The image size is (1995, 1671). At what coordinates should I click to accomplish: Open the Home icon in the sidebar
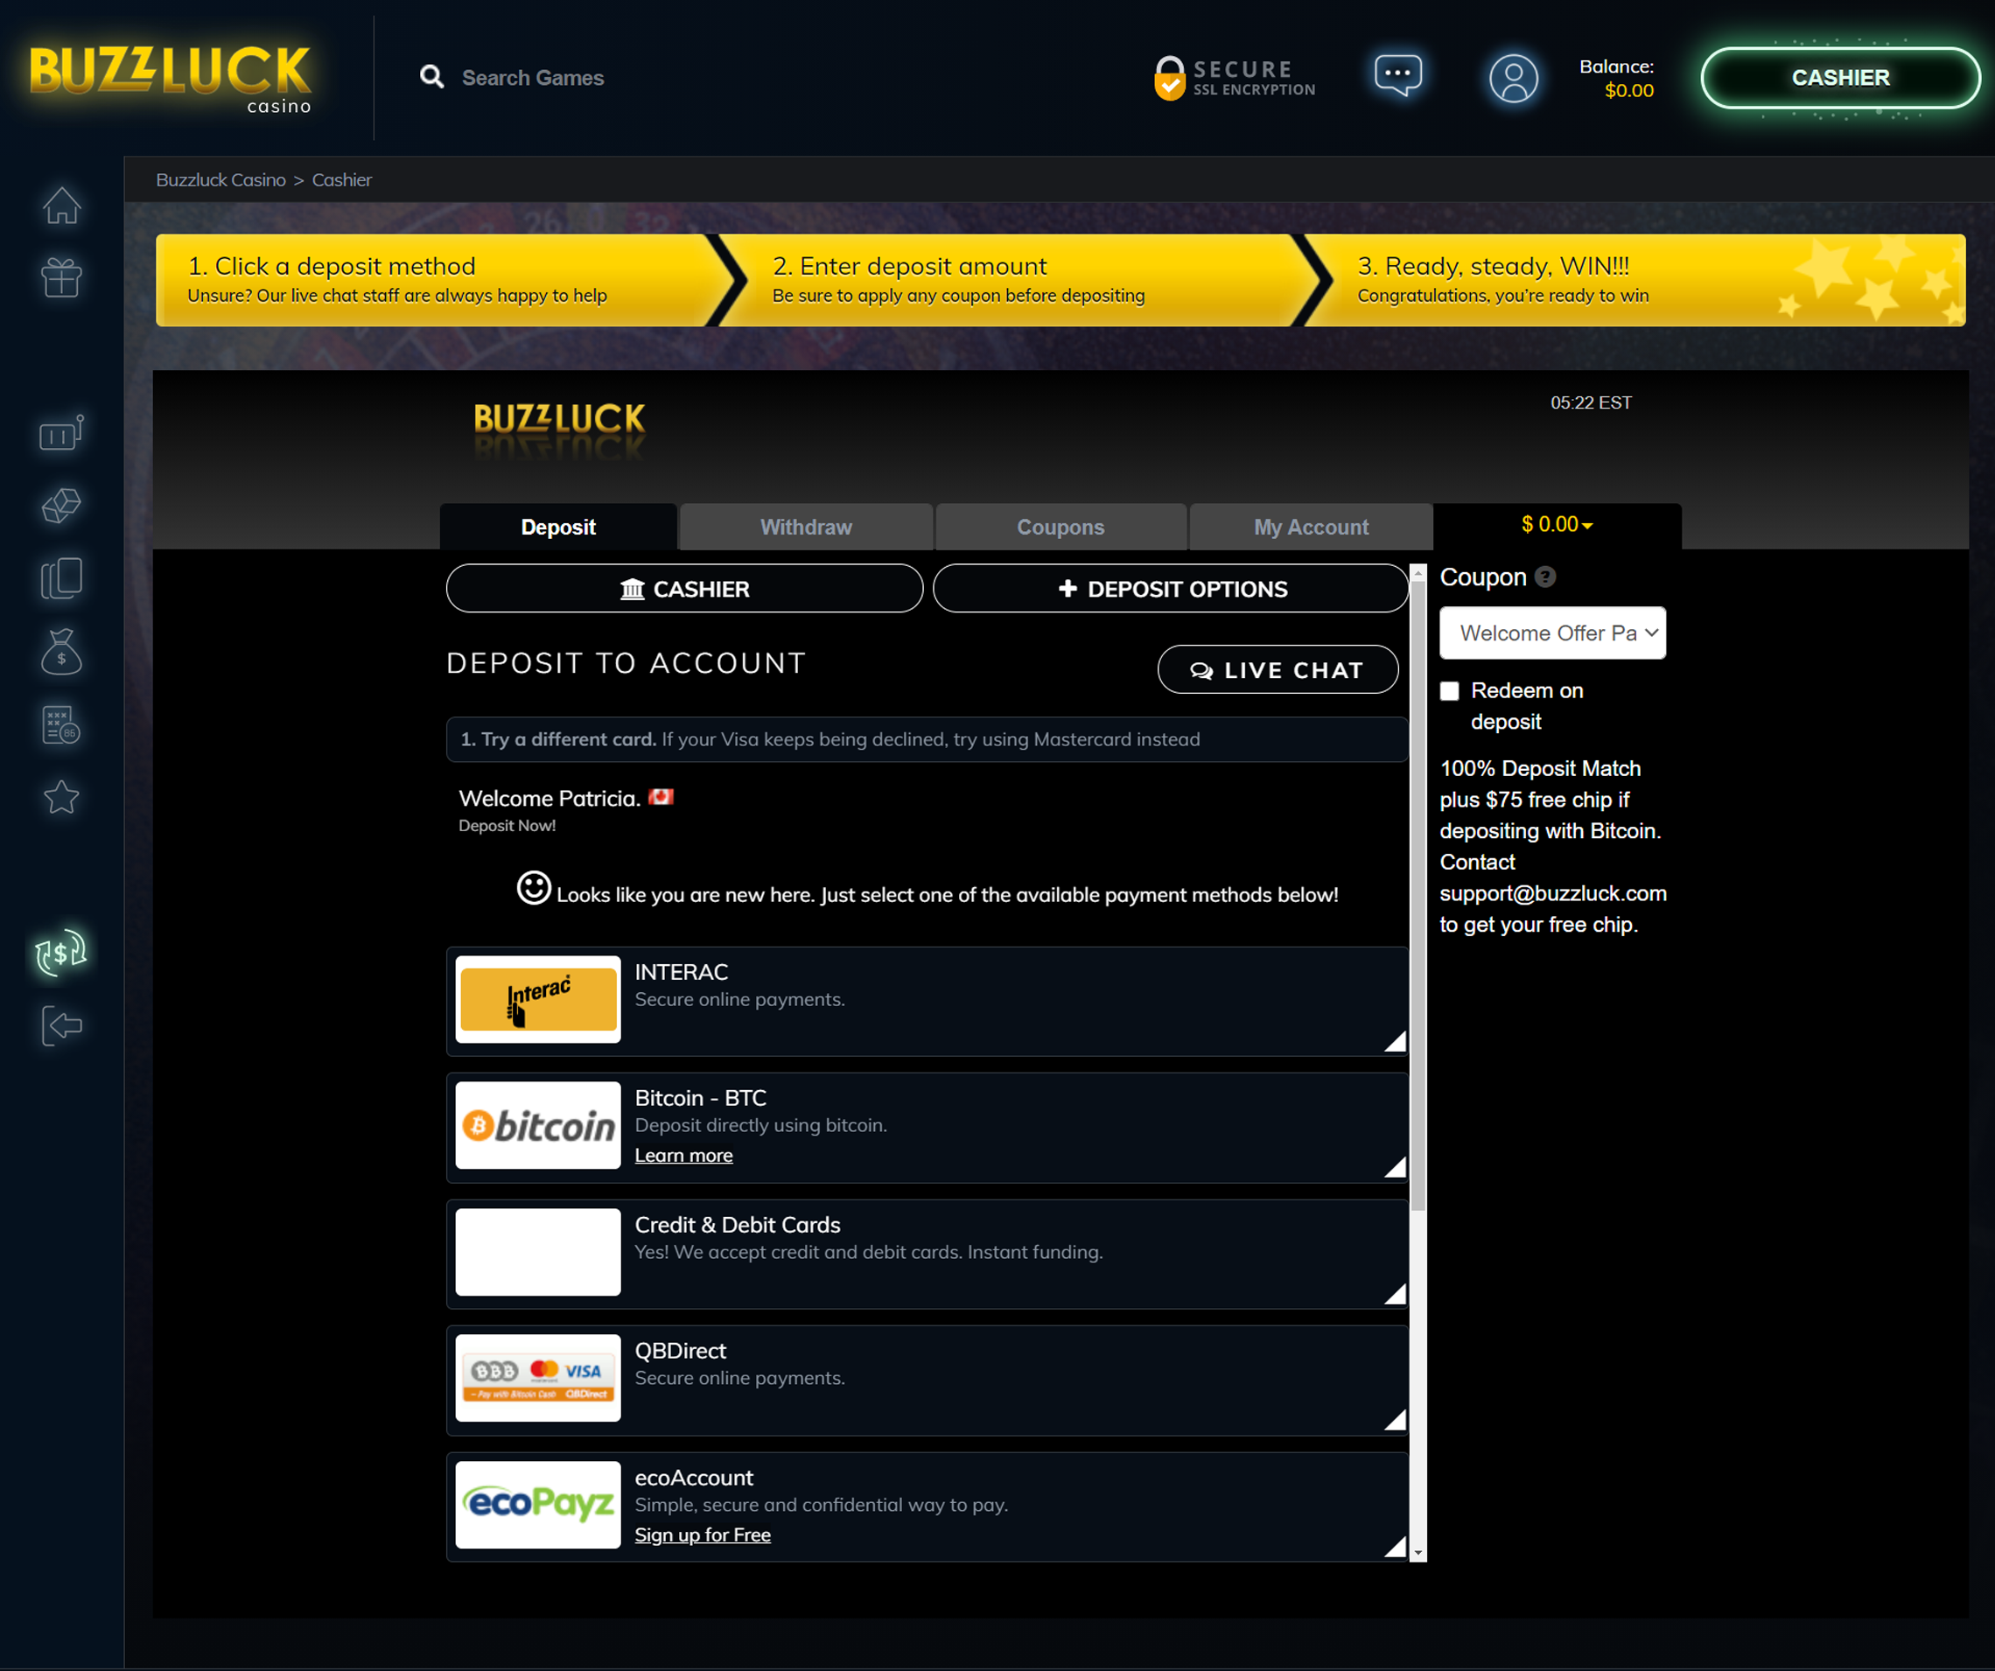click(x=62, y=206)
